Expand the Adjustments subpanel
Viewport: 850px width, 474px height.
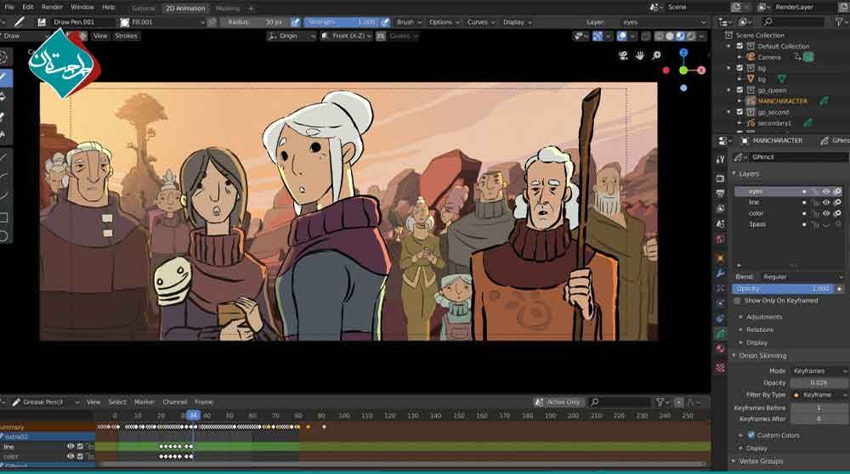coord(763,317)
